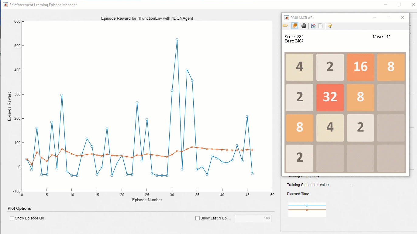This screenshot has width=417, height=234.
Task: Click the orange line legend entry
Action: click(x=307, y=210)
